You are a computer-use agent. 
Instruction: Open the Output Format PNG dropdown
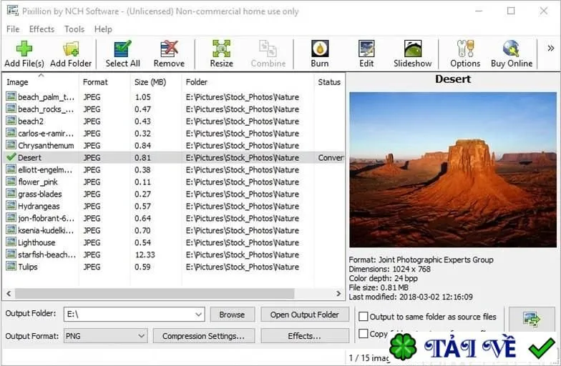[142, 336]
